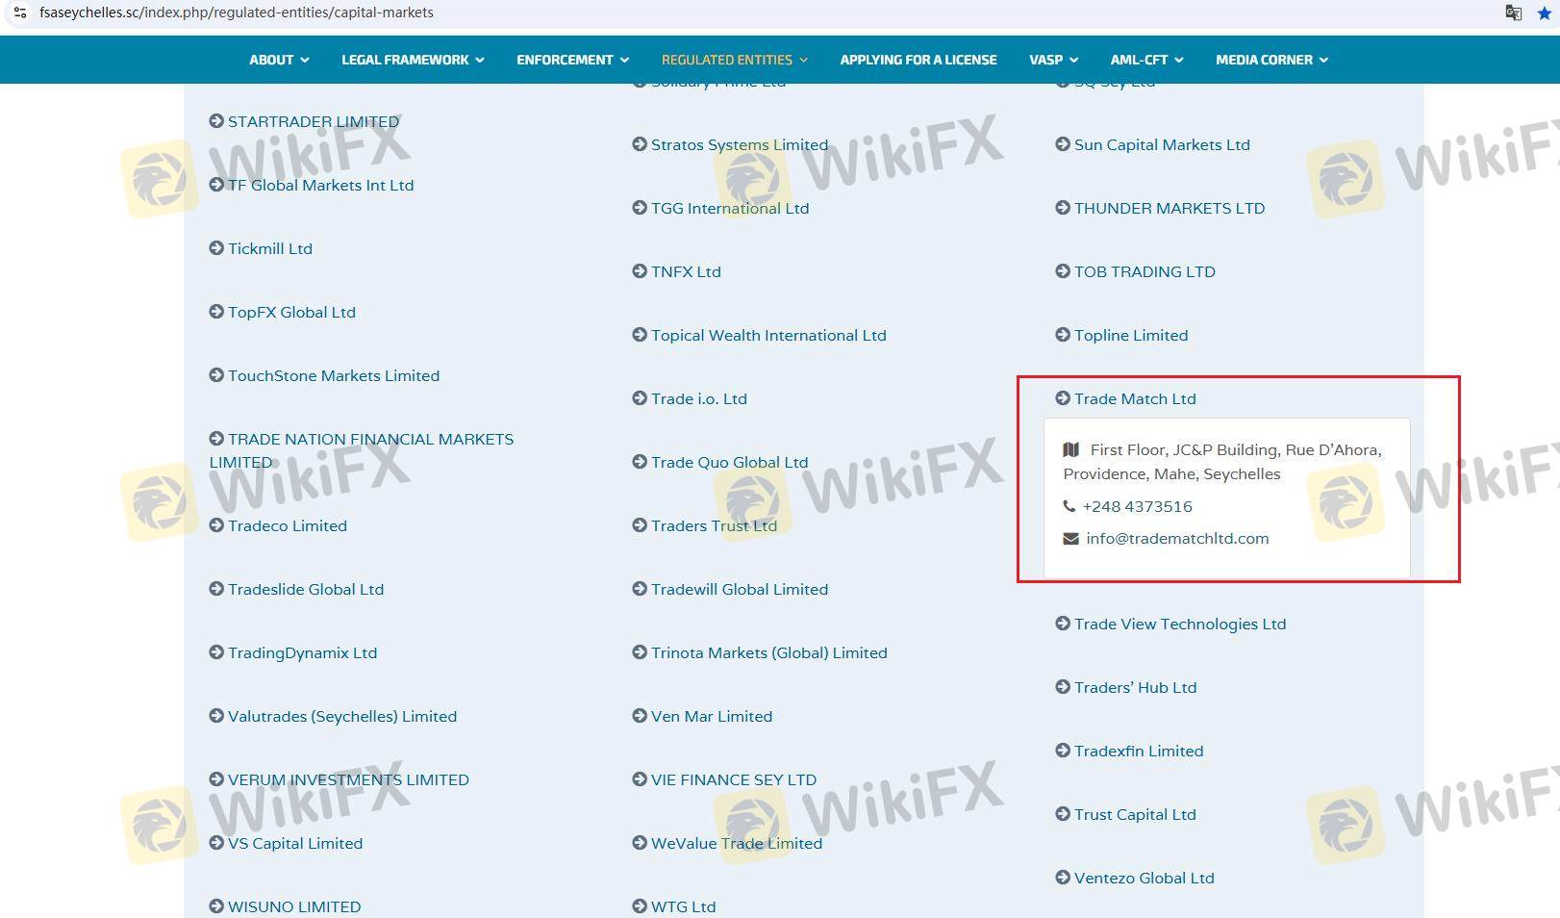Click the bookmark star icon in address bar
The height and width of the screenshot is (918, 1560).
point(1545,13)
